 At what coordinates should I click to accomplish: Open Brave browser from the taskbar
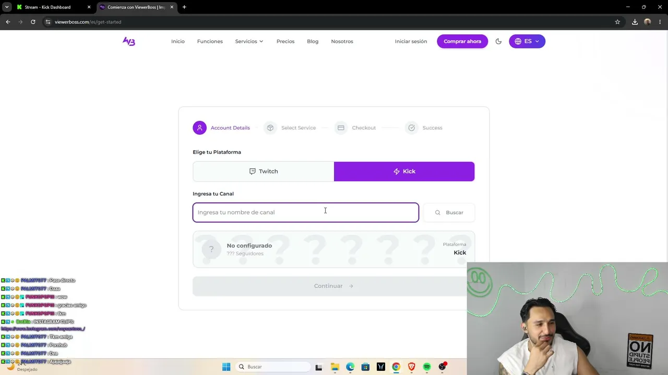412,367
